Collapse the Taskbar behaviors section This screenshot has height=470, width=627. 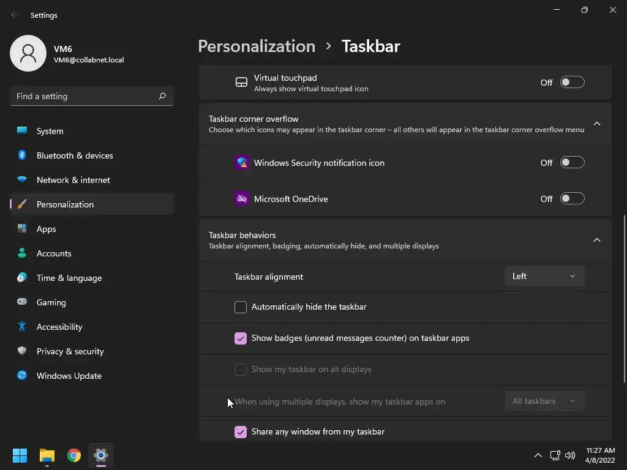click(x=597, y=240)
